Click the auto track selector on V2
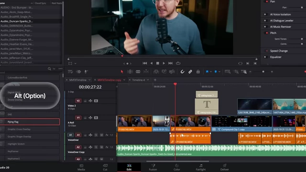 click(90, 101)
